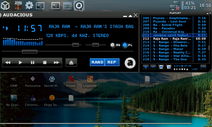Click the playlist mini eject control
Screen dimensions: 212x127
point(187,69)
